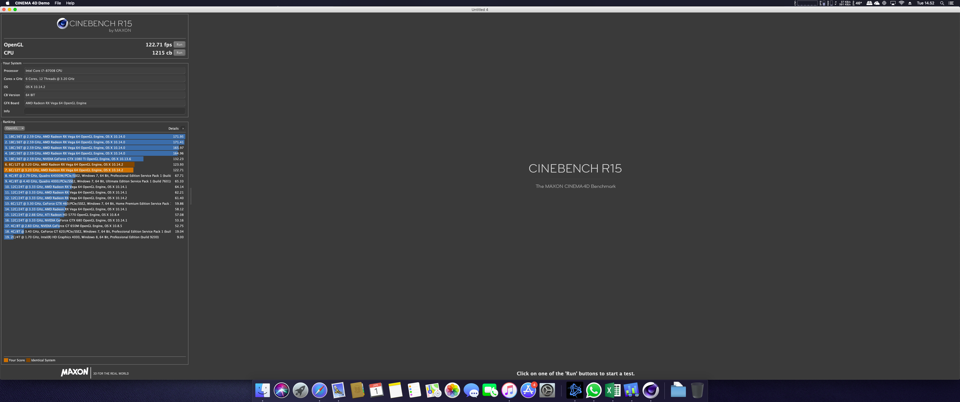Select ranking row 19 with Intel HD Graphics 4000
Screen dimensions: 960x402
coord(94,237)
